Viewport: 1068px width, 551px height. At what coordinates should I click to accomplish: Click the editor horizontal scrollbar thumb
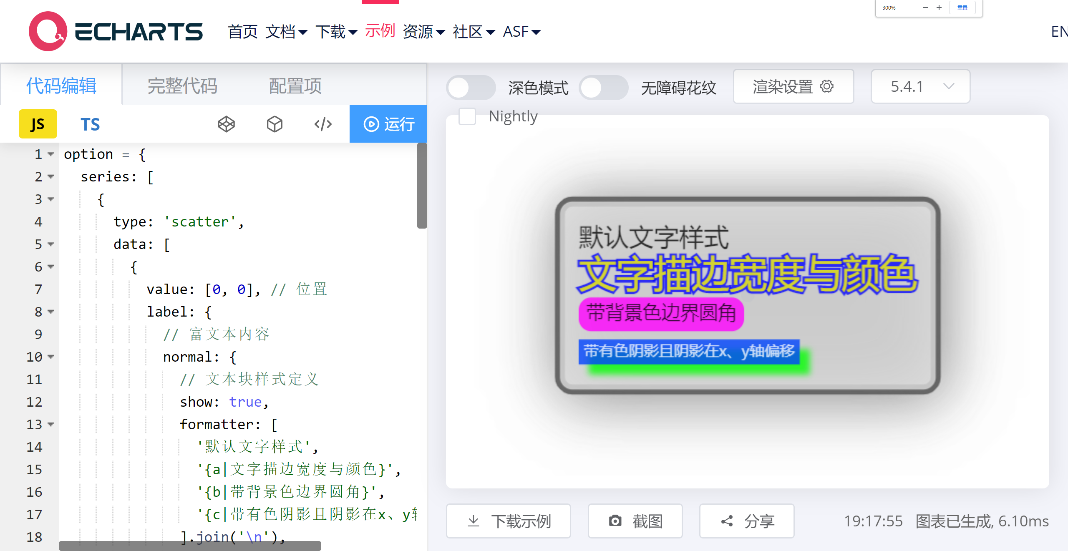190,546
